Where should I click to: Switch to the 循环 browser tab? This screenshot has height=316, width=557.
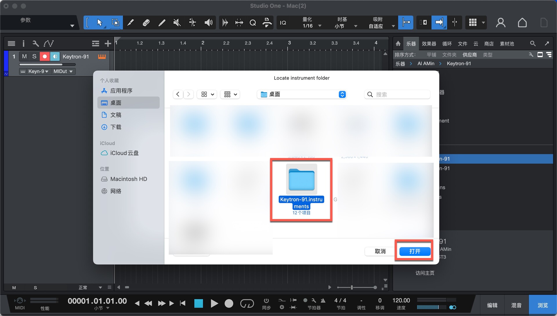tap(447, 44)
